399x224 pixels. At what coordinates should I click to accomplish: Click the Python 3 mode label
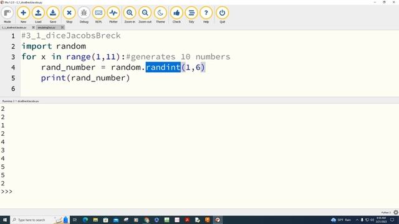386,213
